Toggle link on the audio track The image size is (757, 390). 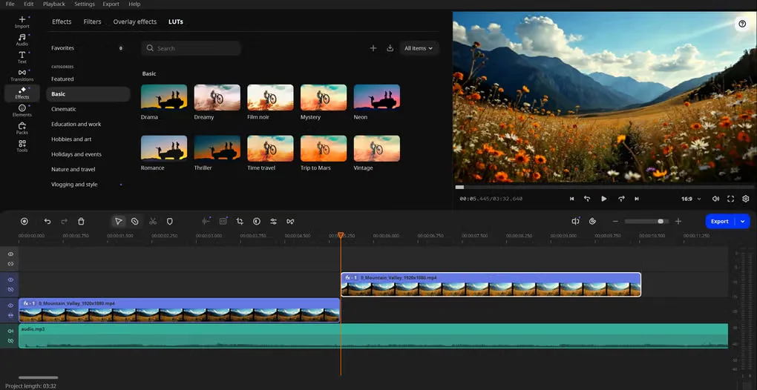tap(10, 341)
